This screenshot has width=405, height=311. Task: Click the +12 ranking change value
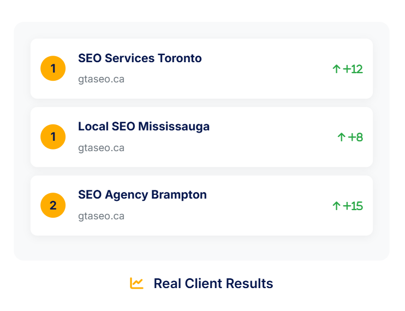[x=353, y=69]
